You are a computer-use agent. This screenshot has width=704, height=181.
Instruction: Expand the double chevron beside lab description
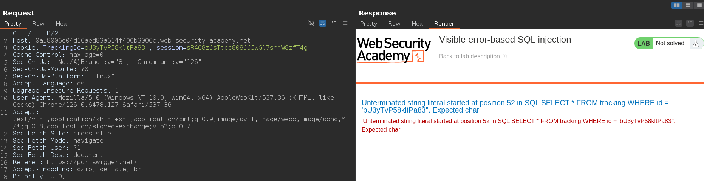coord(505,56)
